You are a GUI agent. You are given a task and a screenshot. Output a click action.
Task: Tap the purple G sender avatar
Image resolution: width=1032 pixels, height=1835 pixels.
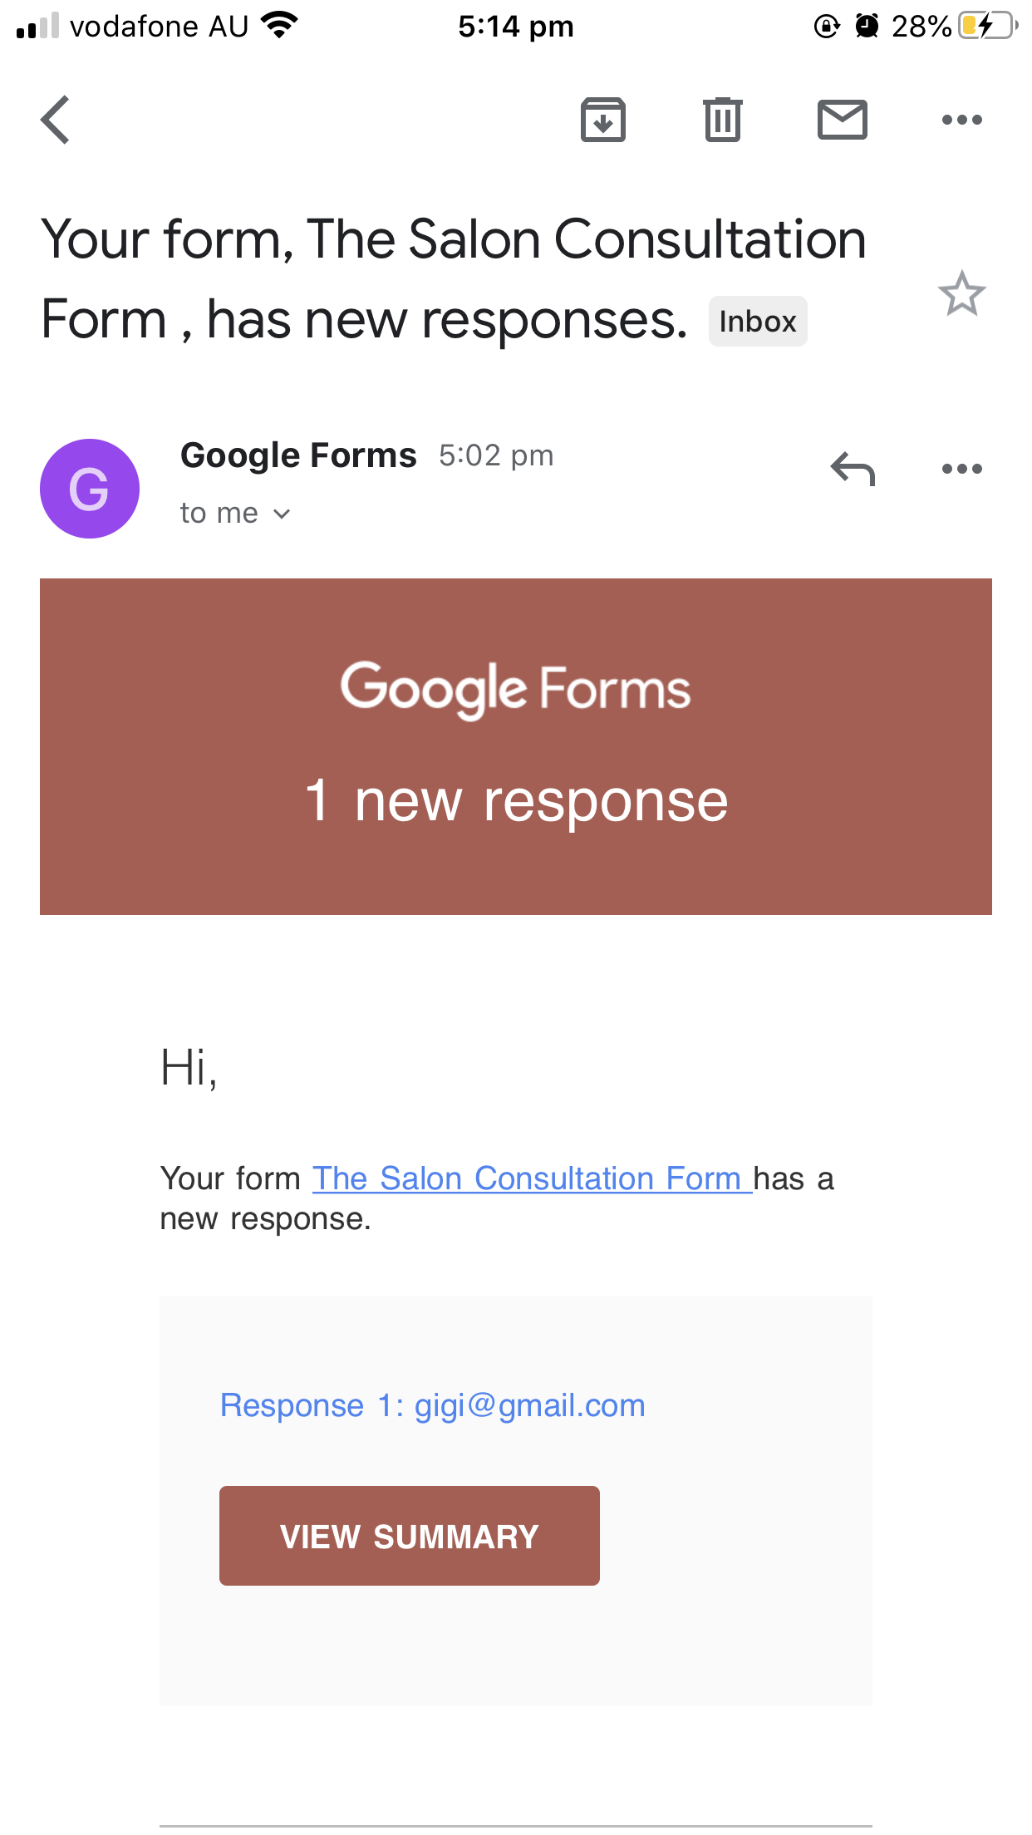coord(90,489)
